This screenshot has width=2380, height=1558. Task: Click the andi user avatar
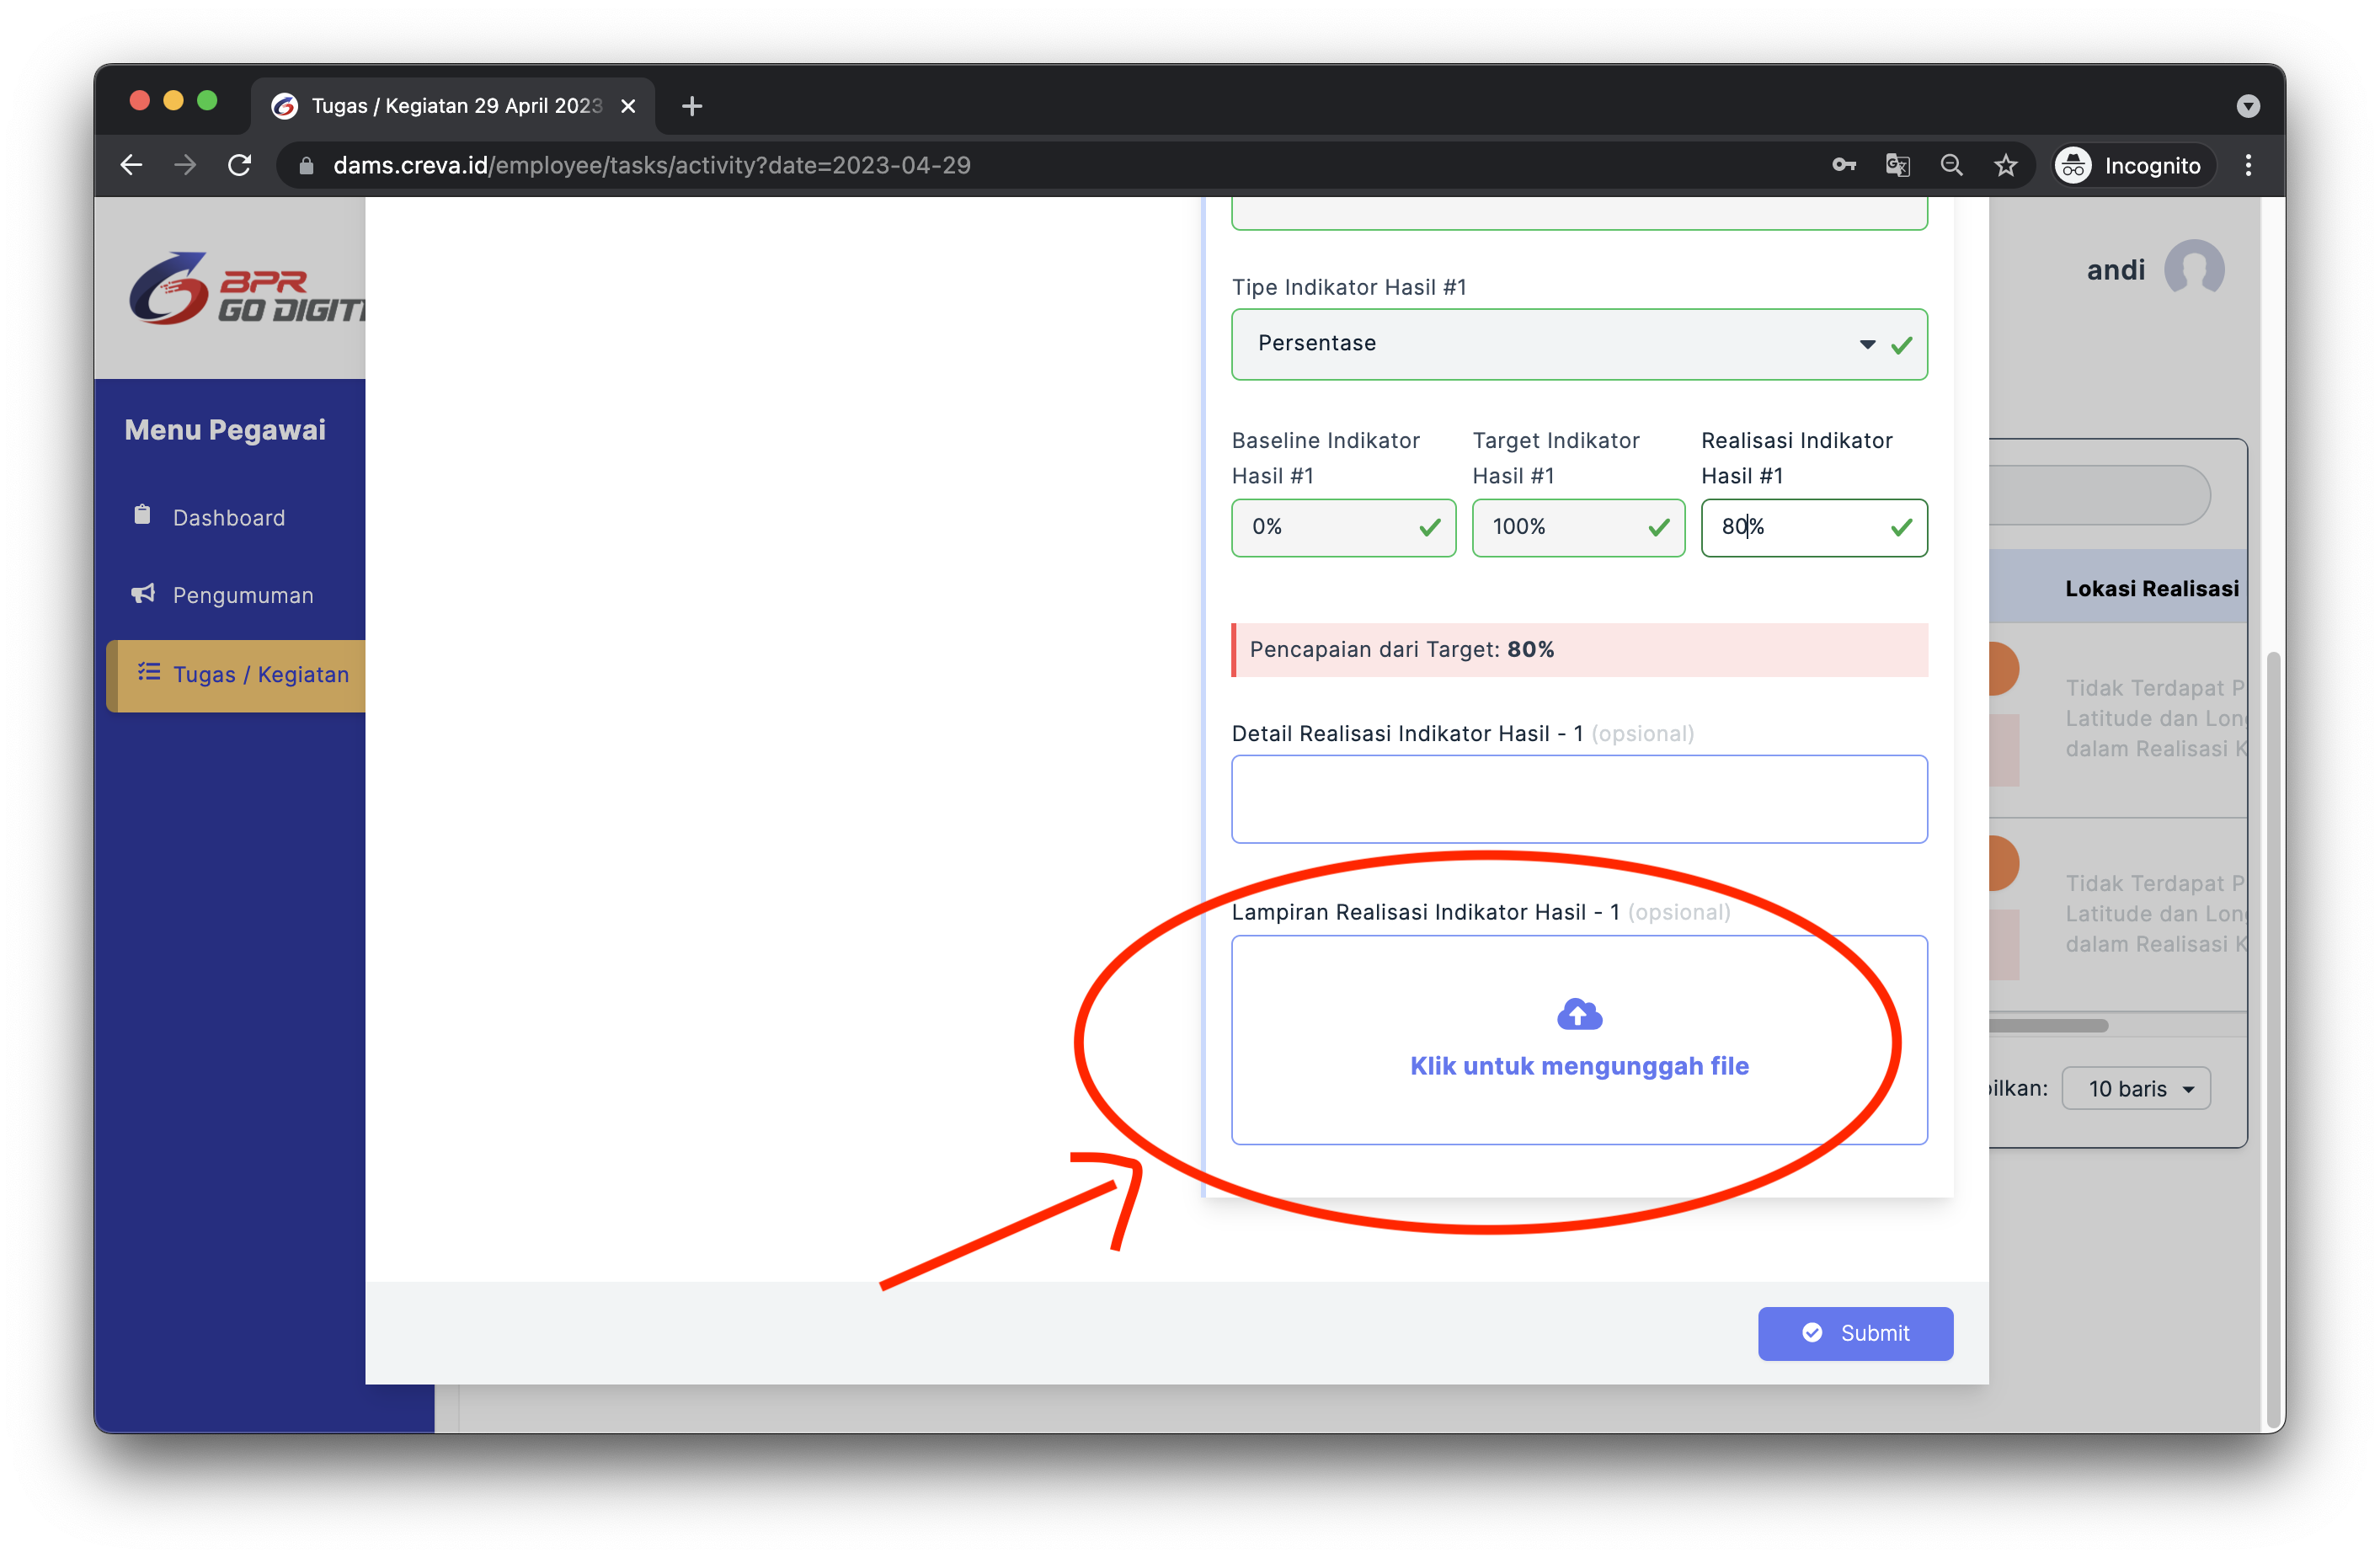pyautogui.click(x=2193, y=269)
